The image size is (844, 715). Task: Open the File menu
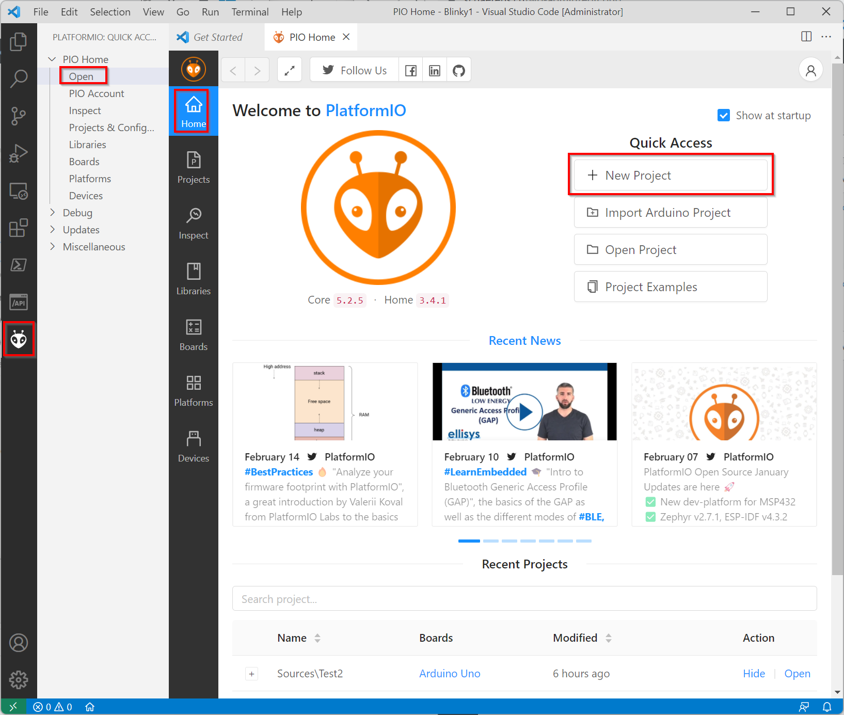click(x=41, y=12)
